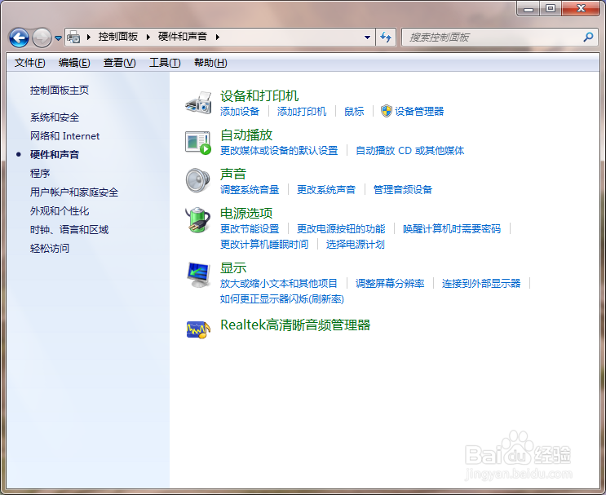The width and height of the screenshot is (606, 495).
Task: Click 唤醒计算机时需要密码 link
Action: (x=452, y=229)
